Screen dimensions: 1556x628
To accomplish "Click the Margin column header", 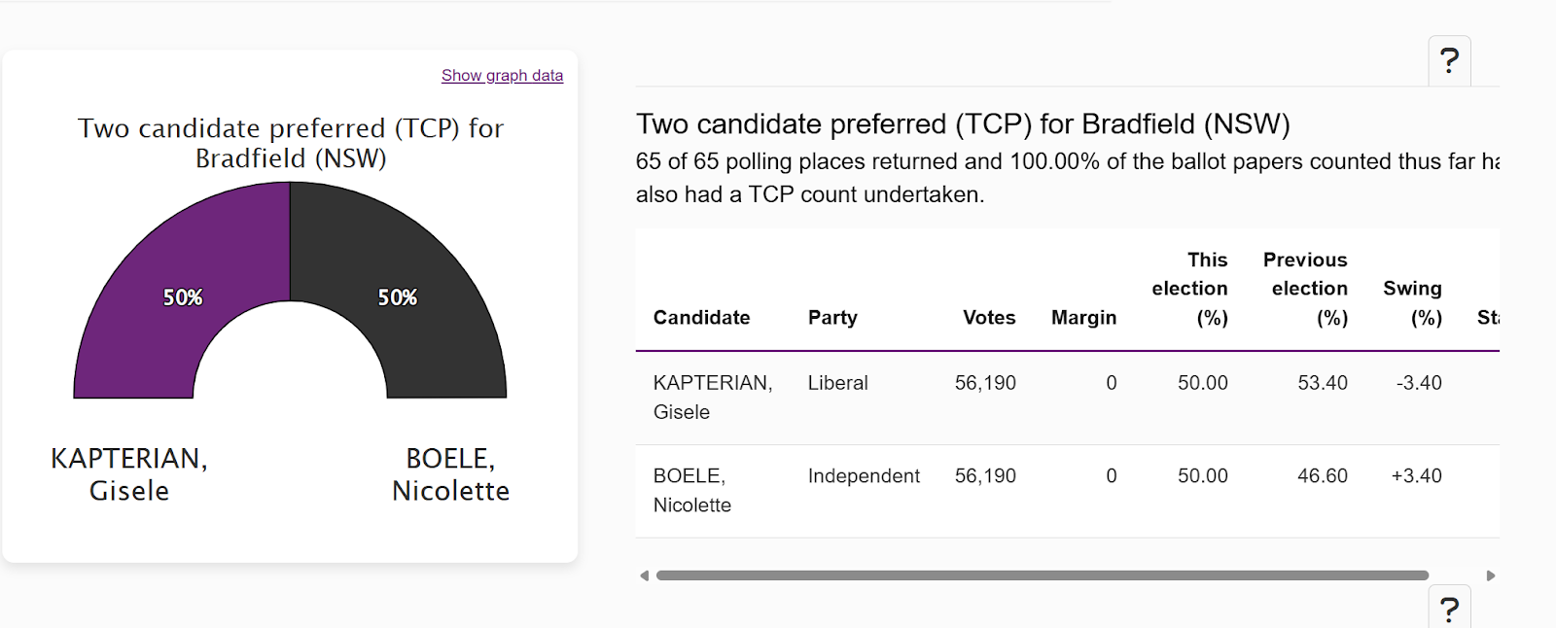I will pos(1083,318).
